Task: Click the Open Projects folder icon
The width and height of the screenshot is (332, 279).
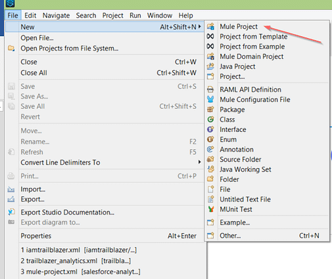Action: point(11,48)
